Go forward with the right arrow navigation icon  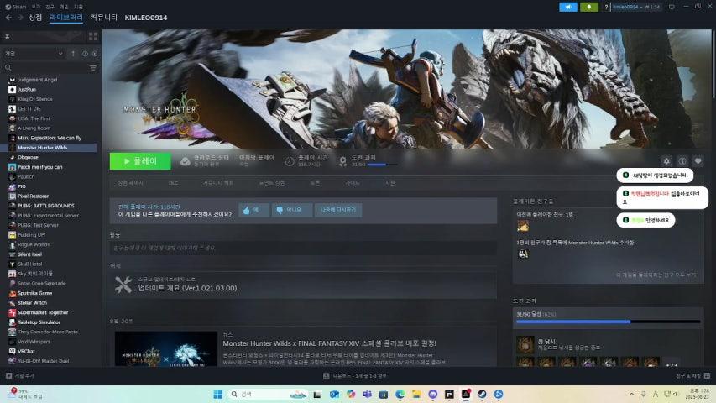pyautogui.click(x=20, y=18)
